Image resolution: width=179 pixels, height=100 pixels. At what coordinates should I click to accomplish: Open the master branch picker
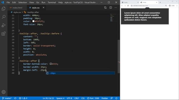tap(7, 98)
